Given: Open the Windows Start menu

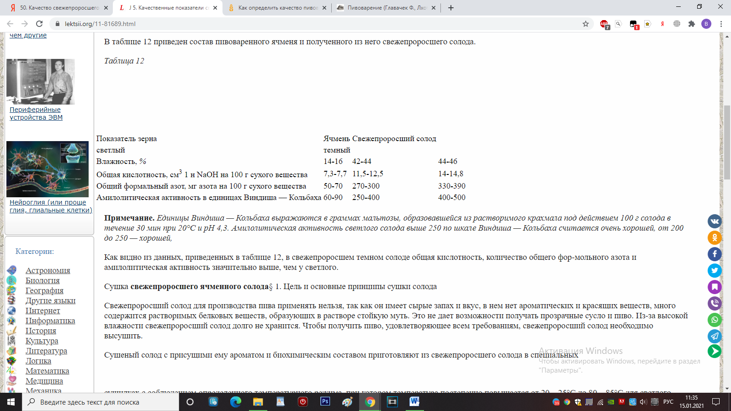Looking at the screenshot, I should click(x=11, y=402).
